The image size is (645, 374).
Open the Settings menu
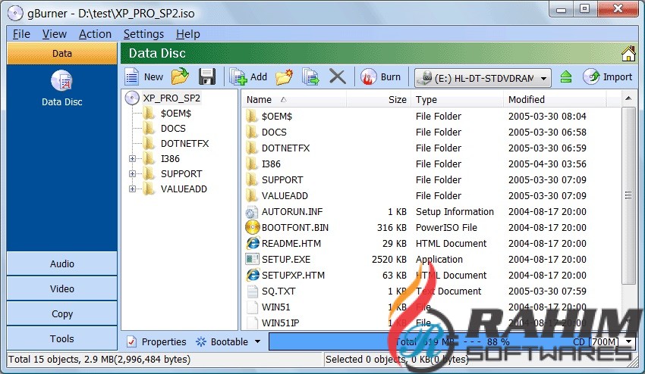coord(143,34)
